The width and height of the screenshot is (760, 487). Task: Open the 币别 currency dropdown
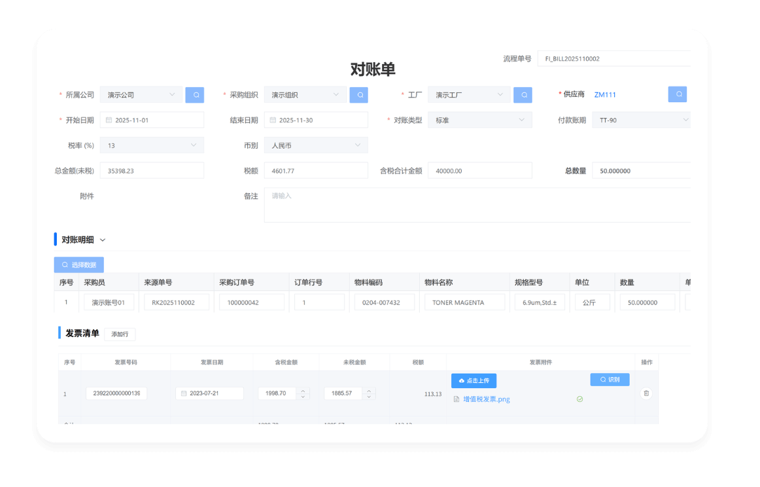[357, 145]
